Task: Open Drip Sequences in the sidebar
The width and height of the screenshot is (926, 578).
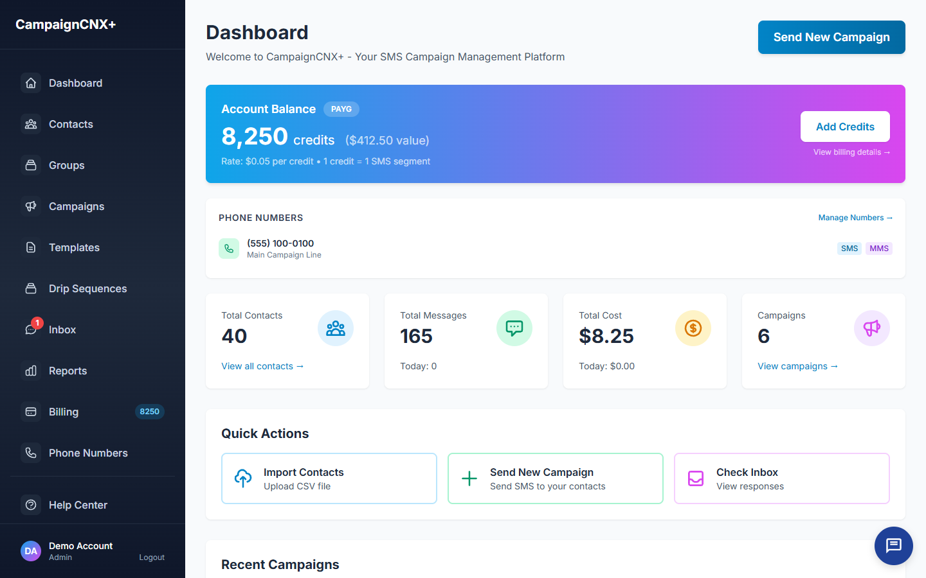Action: (x=93, y=288)
